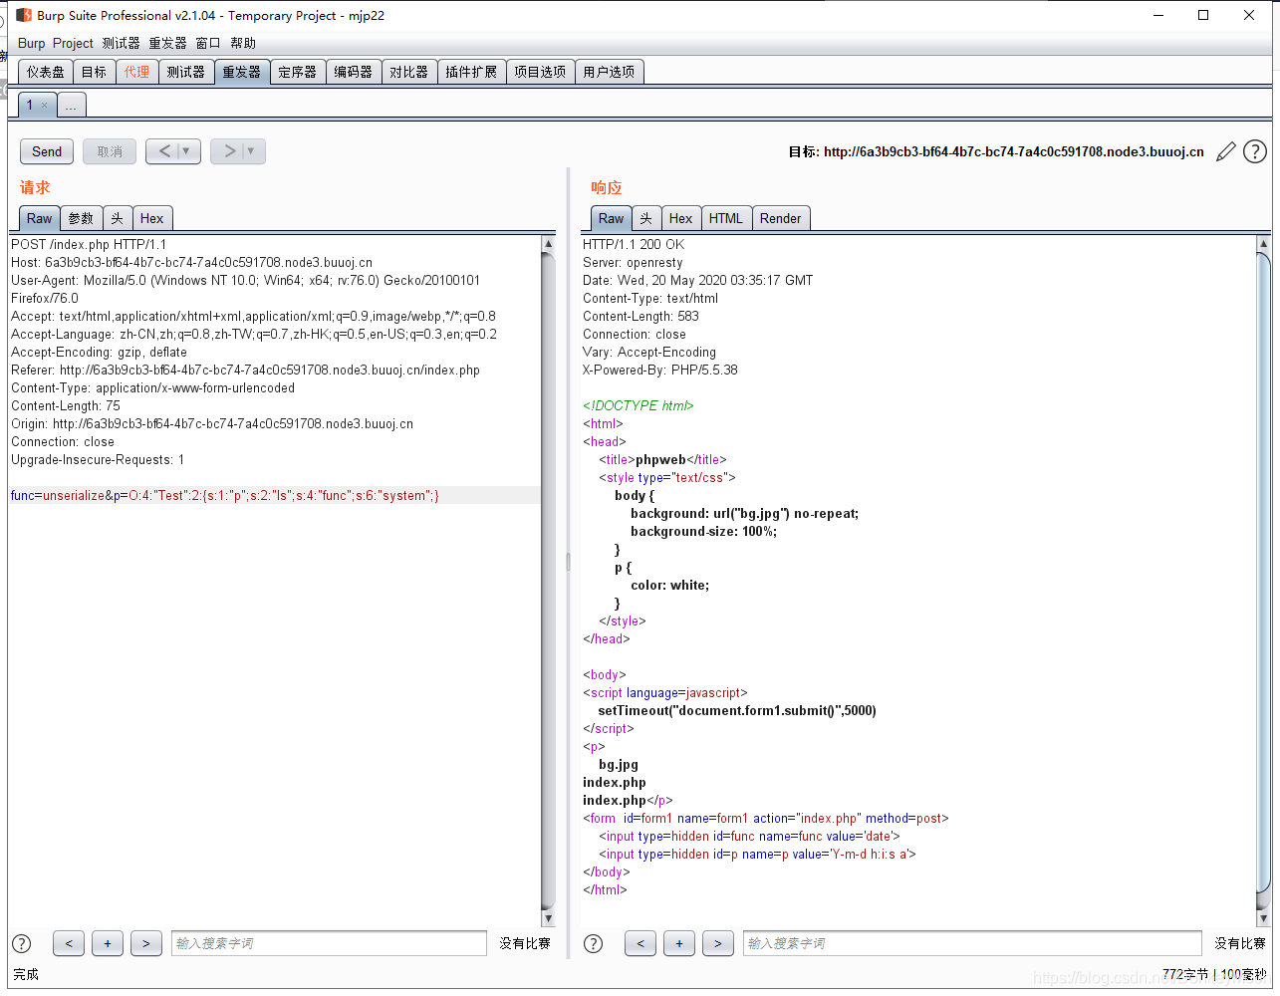This screenshot has width=1280, height=996.
Task: Select response Raw tab
Action: point(612,218)
